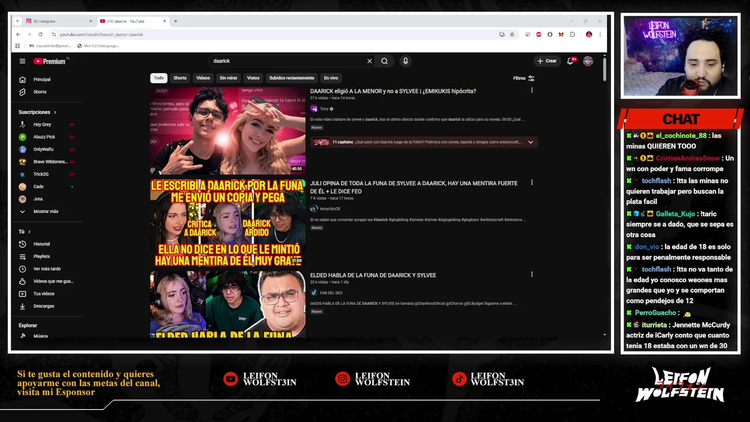This screenshot has height=422, width=750.
Task: Open Descargas in the sidebar
Action: (44, 306)
